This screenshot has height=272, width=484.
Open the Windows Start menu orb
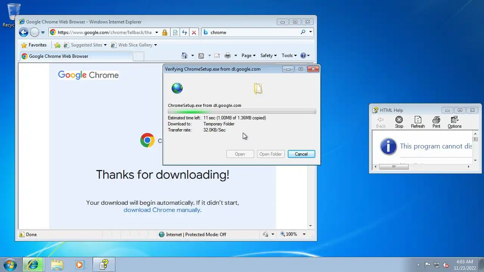pyautogui.click(x=10, y=264)
